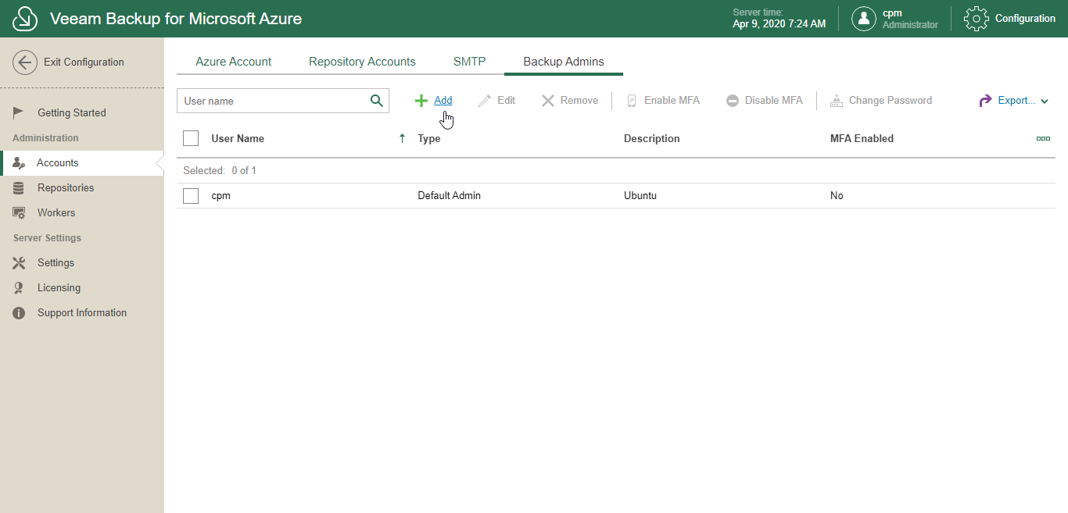Click the User Name column header
The image size is (1068, 513).
click(x=238, y=138)
